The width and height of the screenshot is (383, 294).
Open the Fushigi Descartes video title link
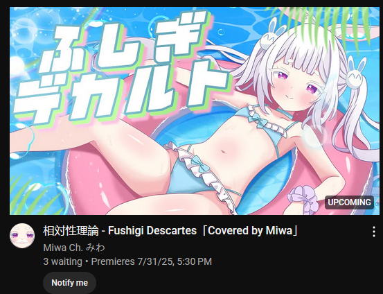tap(171, 230)
